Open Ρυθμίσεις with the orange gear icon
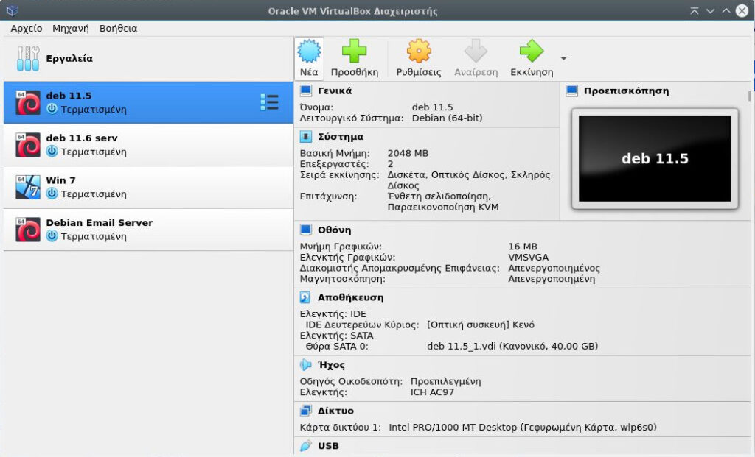Screen dimensions: 755x457 point(418,52)
